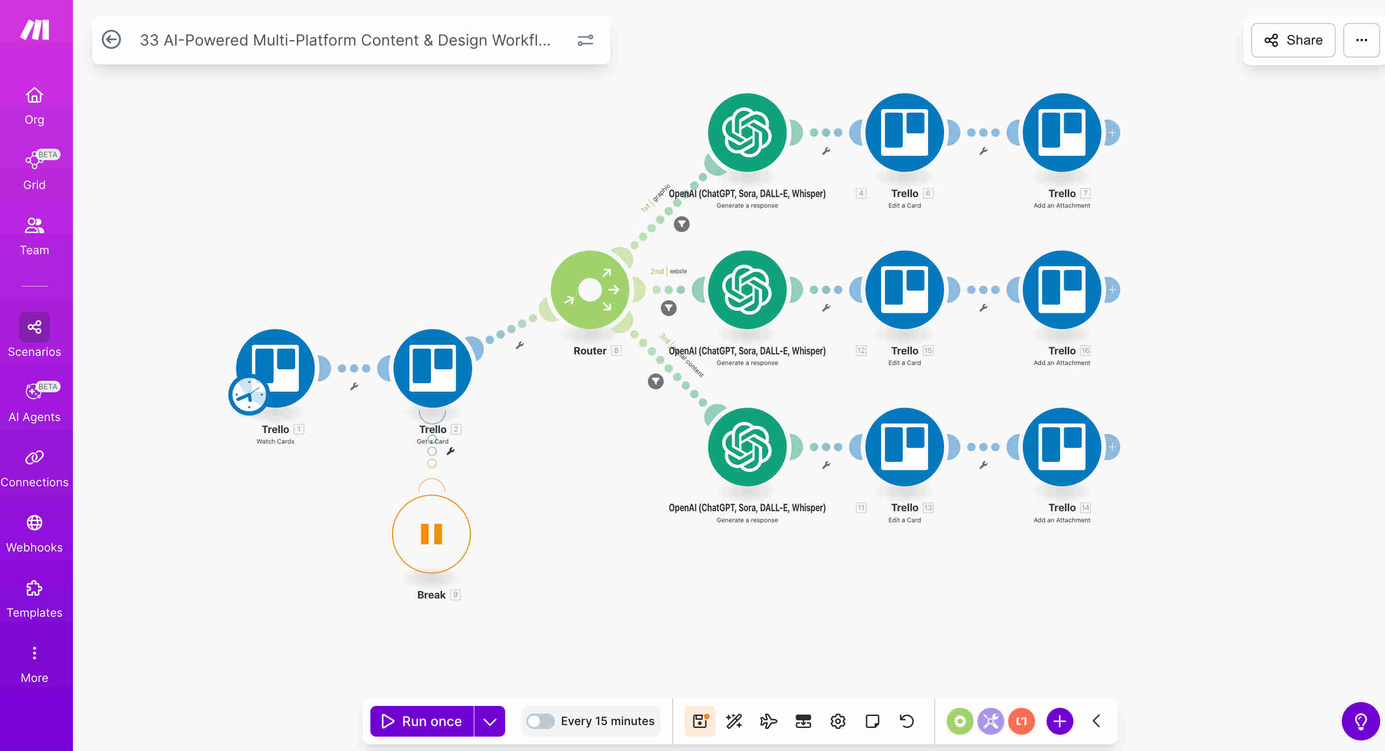Click the filter icon on the 2nd website route
Viewport: 1385px width, 751px height.
669,308
